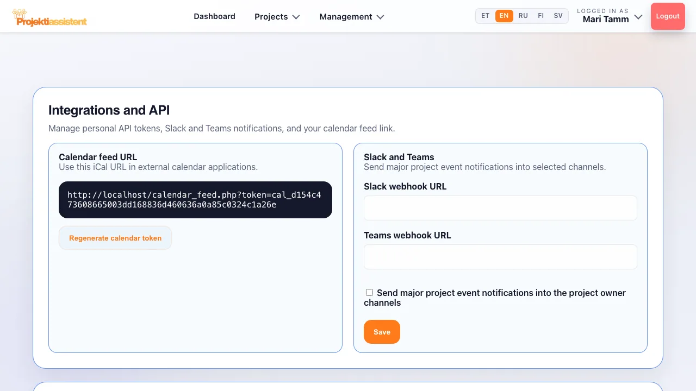Image resolution: width=696 pixels, height=391 pixels.
Task: Click the Slack and Teams title
Action: click(399, 157)
